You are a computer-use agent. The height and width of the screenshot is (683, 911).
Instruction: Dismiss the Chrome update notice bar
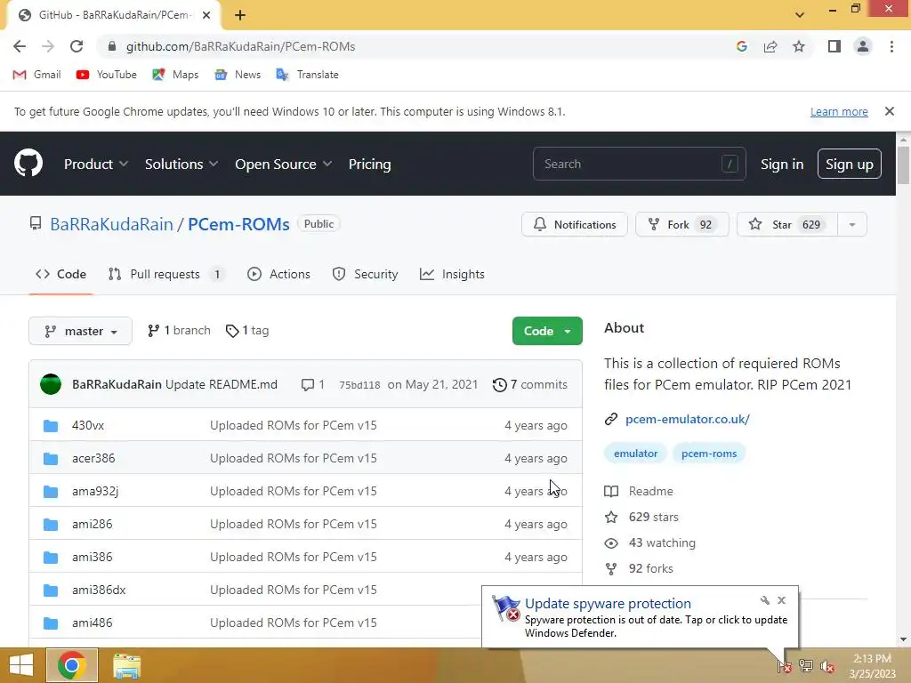coord(889,111)
